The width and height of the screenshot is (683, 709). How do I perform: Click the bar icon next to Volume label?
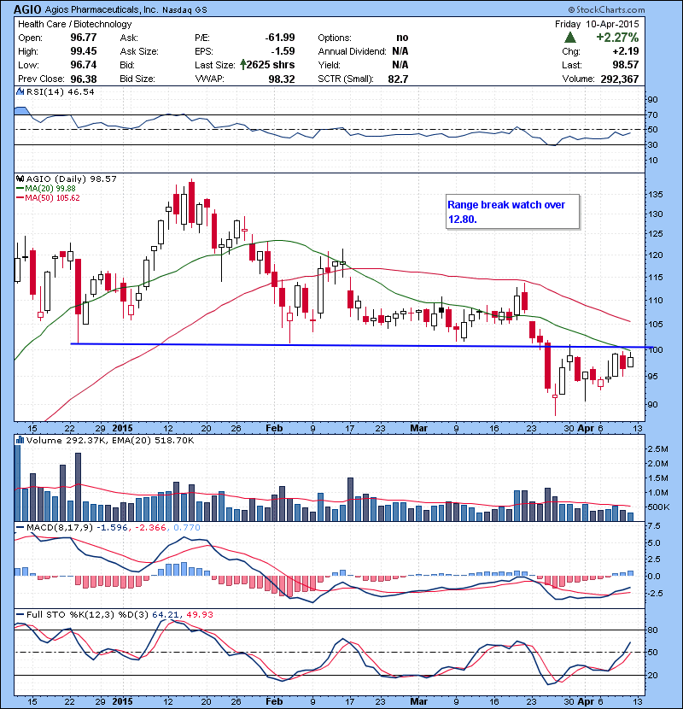coord(20,440)
